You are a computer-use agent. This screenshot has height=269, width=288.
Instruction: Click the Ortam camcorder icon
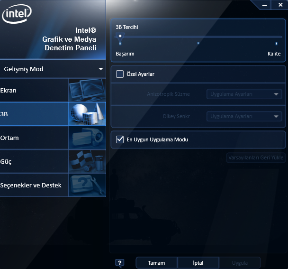[x=87, y=138]
